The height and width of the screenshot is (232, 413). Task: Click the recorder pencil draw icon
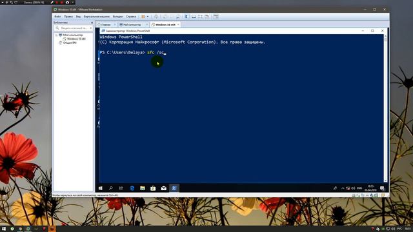[52, 3]
